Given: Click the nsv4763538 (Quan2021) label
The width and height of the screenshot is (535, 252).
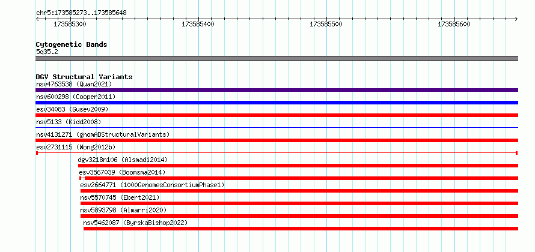Looking at the screenshot, I should click(x=74, y=84).
